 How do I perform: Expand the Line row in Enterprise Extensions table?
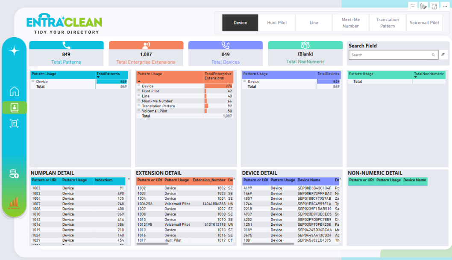(x=139, y=95)
